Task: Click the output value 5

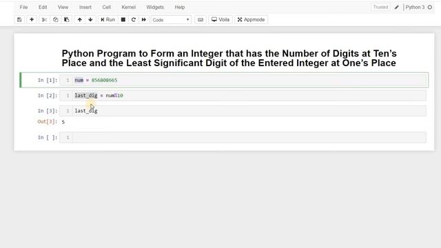Action: [63, 122]
